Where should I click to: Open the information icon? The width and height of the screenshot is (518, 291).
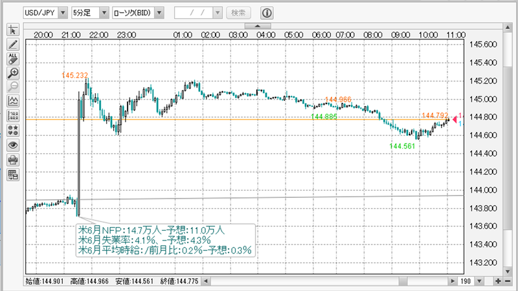[267, 13]
